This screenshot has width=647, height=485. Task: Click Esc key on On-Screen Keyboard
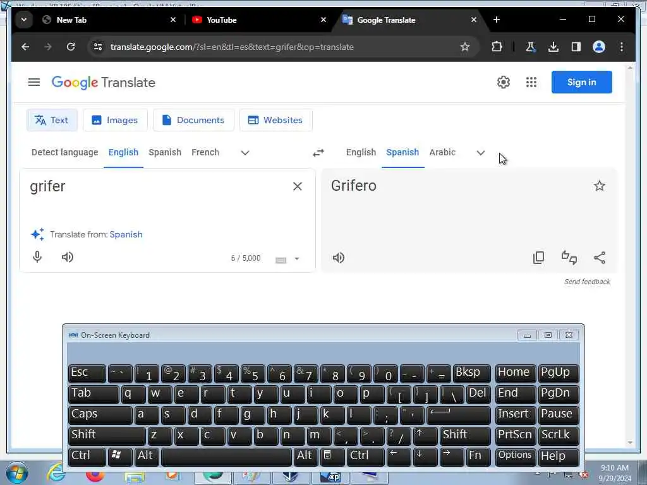pos(87,373)
